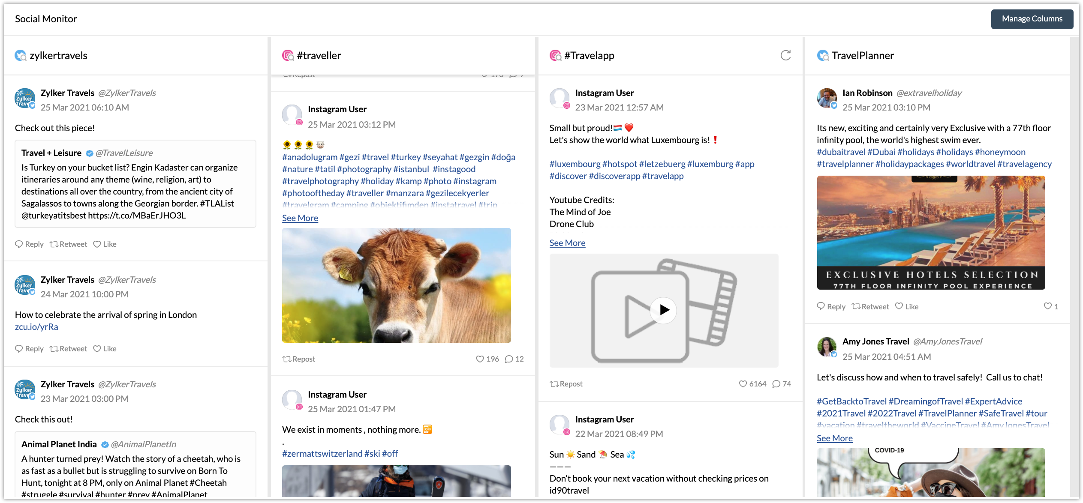
Task: Open zylkertravels column Twitter search icon
Action: pos(20,56)
